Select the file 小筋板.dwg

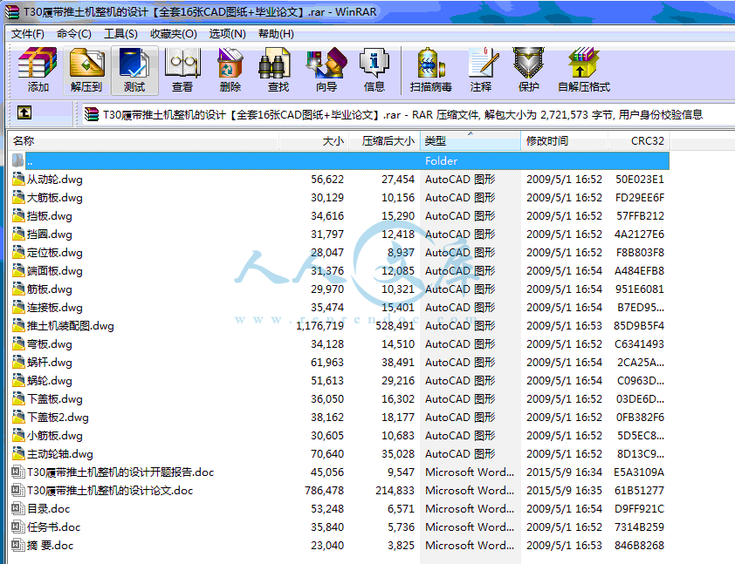tap(54, 435)
